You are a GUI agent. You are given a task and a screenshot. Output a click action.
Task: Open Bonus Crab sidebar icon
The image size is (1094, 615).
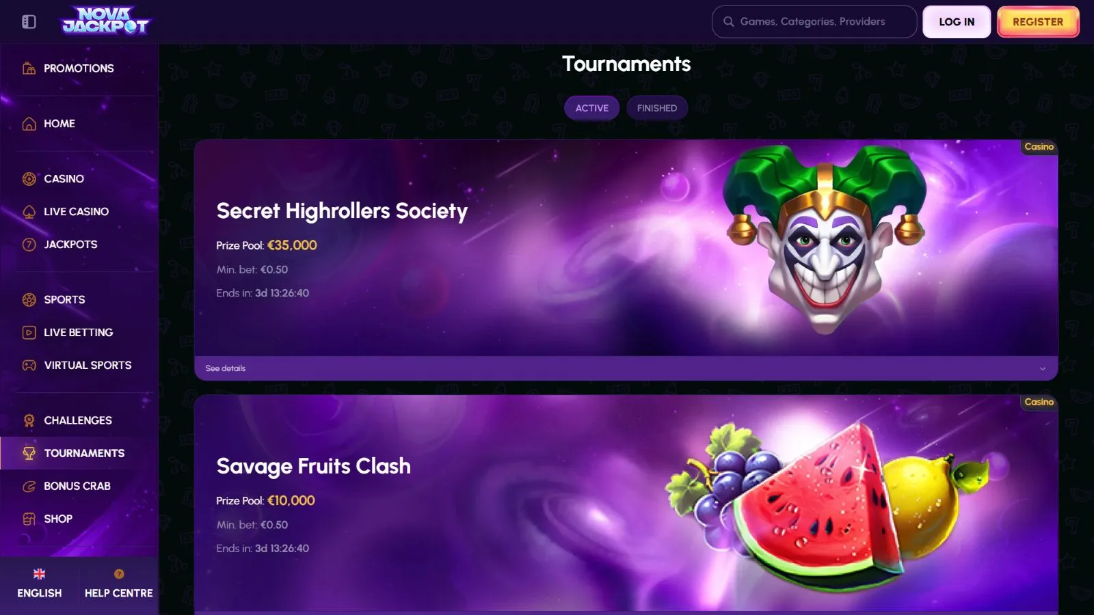coord(29,487)
